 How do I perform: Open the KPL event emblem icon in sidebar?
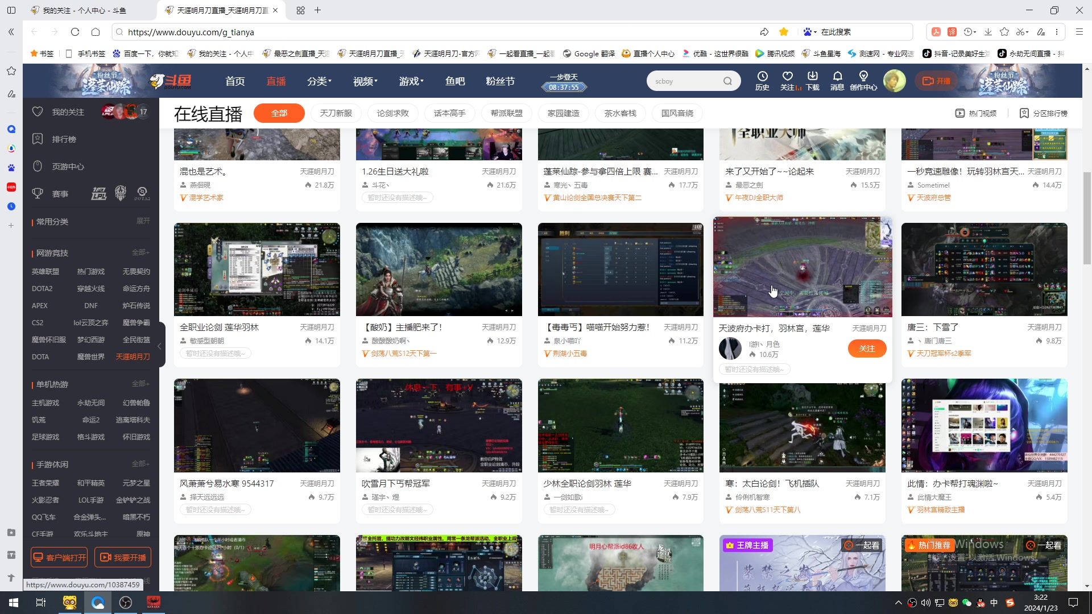coord(121,193)
